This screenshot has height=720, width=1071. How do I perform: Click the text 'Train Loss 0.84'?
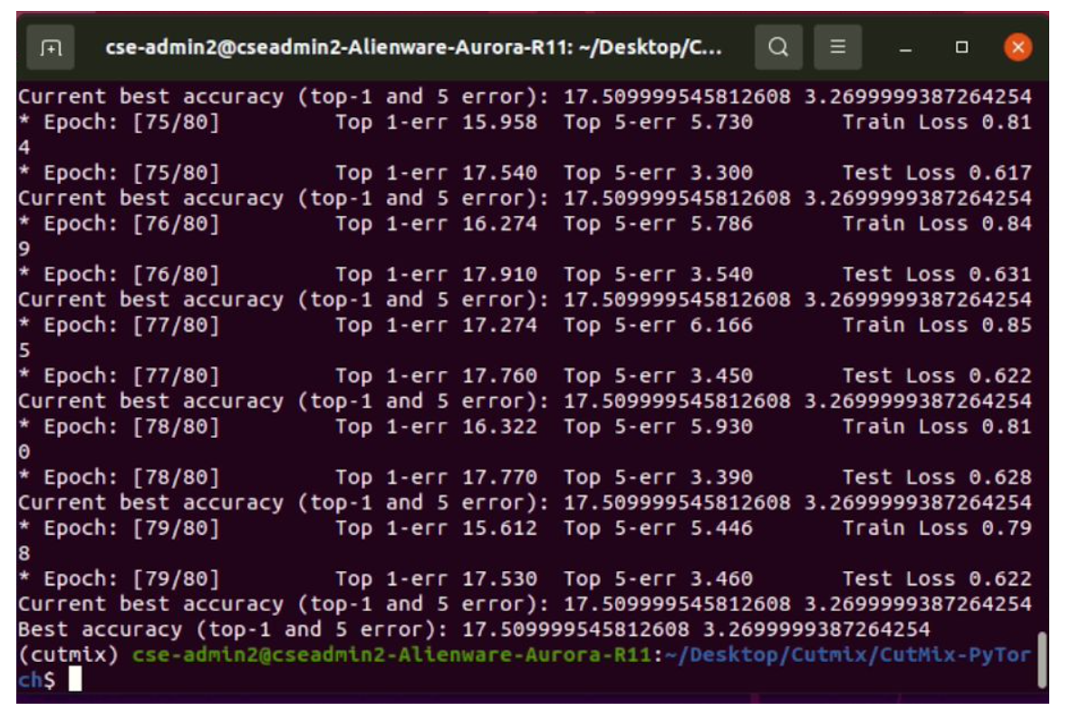[x=936, y=224]
